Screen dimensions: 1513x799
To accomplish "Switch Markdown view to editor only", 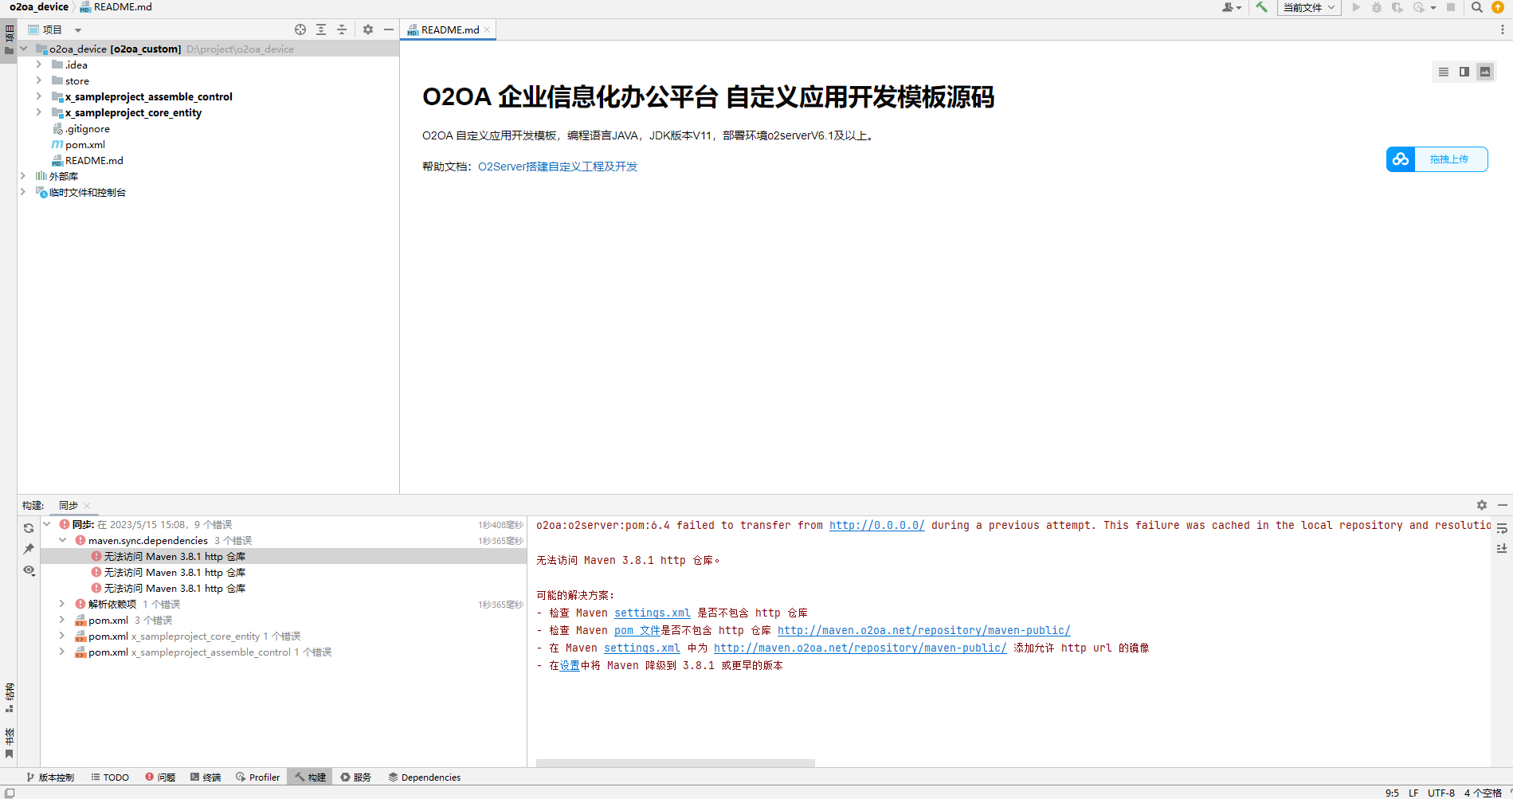I will click(x=1444, y=72).
